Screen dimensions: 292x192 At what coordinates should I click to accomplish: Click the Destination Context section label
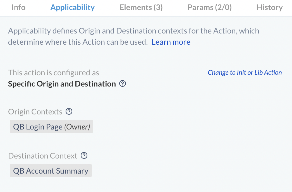point(42,156)
